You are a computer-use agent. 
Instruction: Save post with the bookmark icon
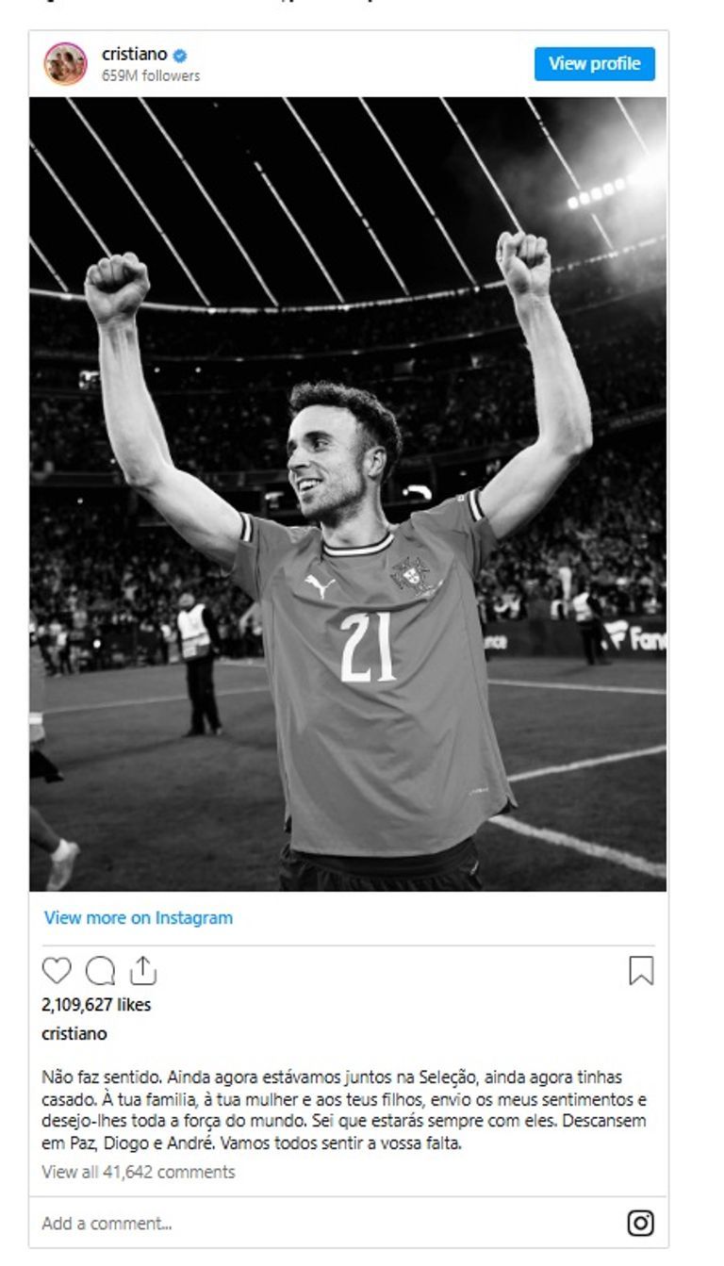pos(641,971)
